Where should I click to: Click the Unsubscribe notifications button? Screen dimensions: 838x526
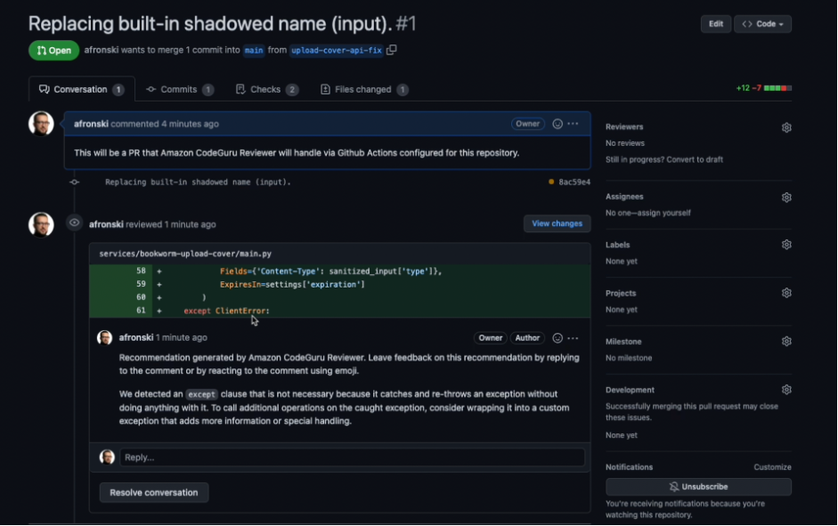pyautogui.click(x=698, y=487)
